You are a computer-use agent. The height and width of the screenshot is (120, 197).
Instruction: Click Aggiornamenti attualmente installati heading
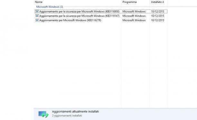(75, 111)
